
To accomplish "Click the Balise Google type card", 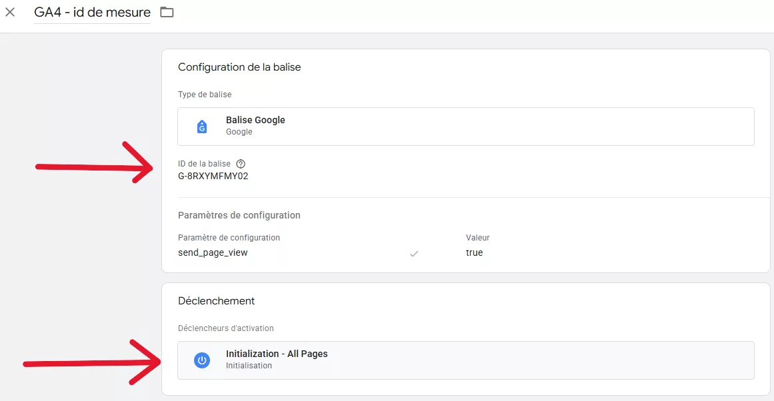I will [465, 126].
